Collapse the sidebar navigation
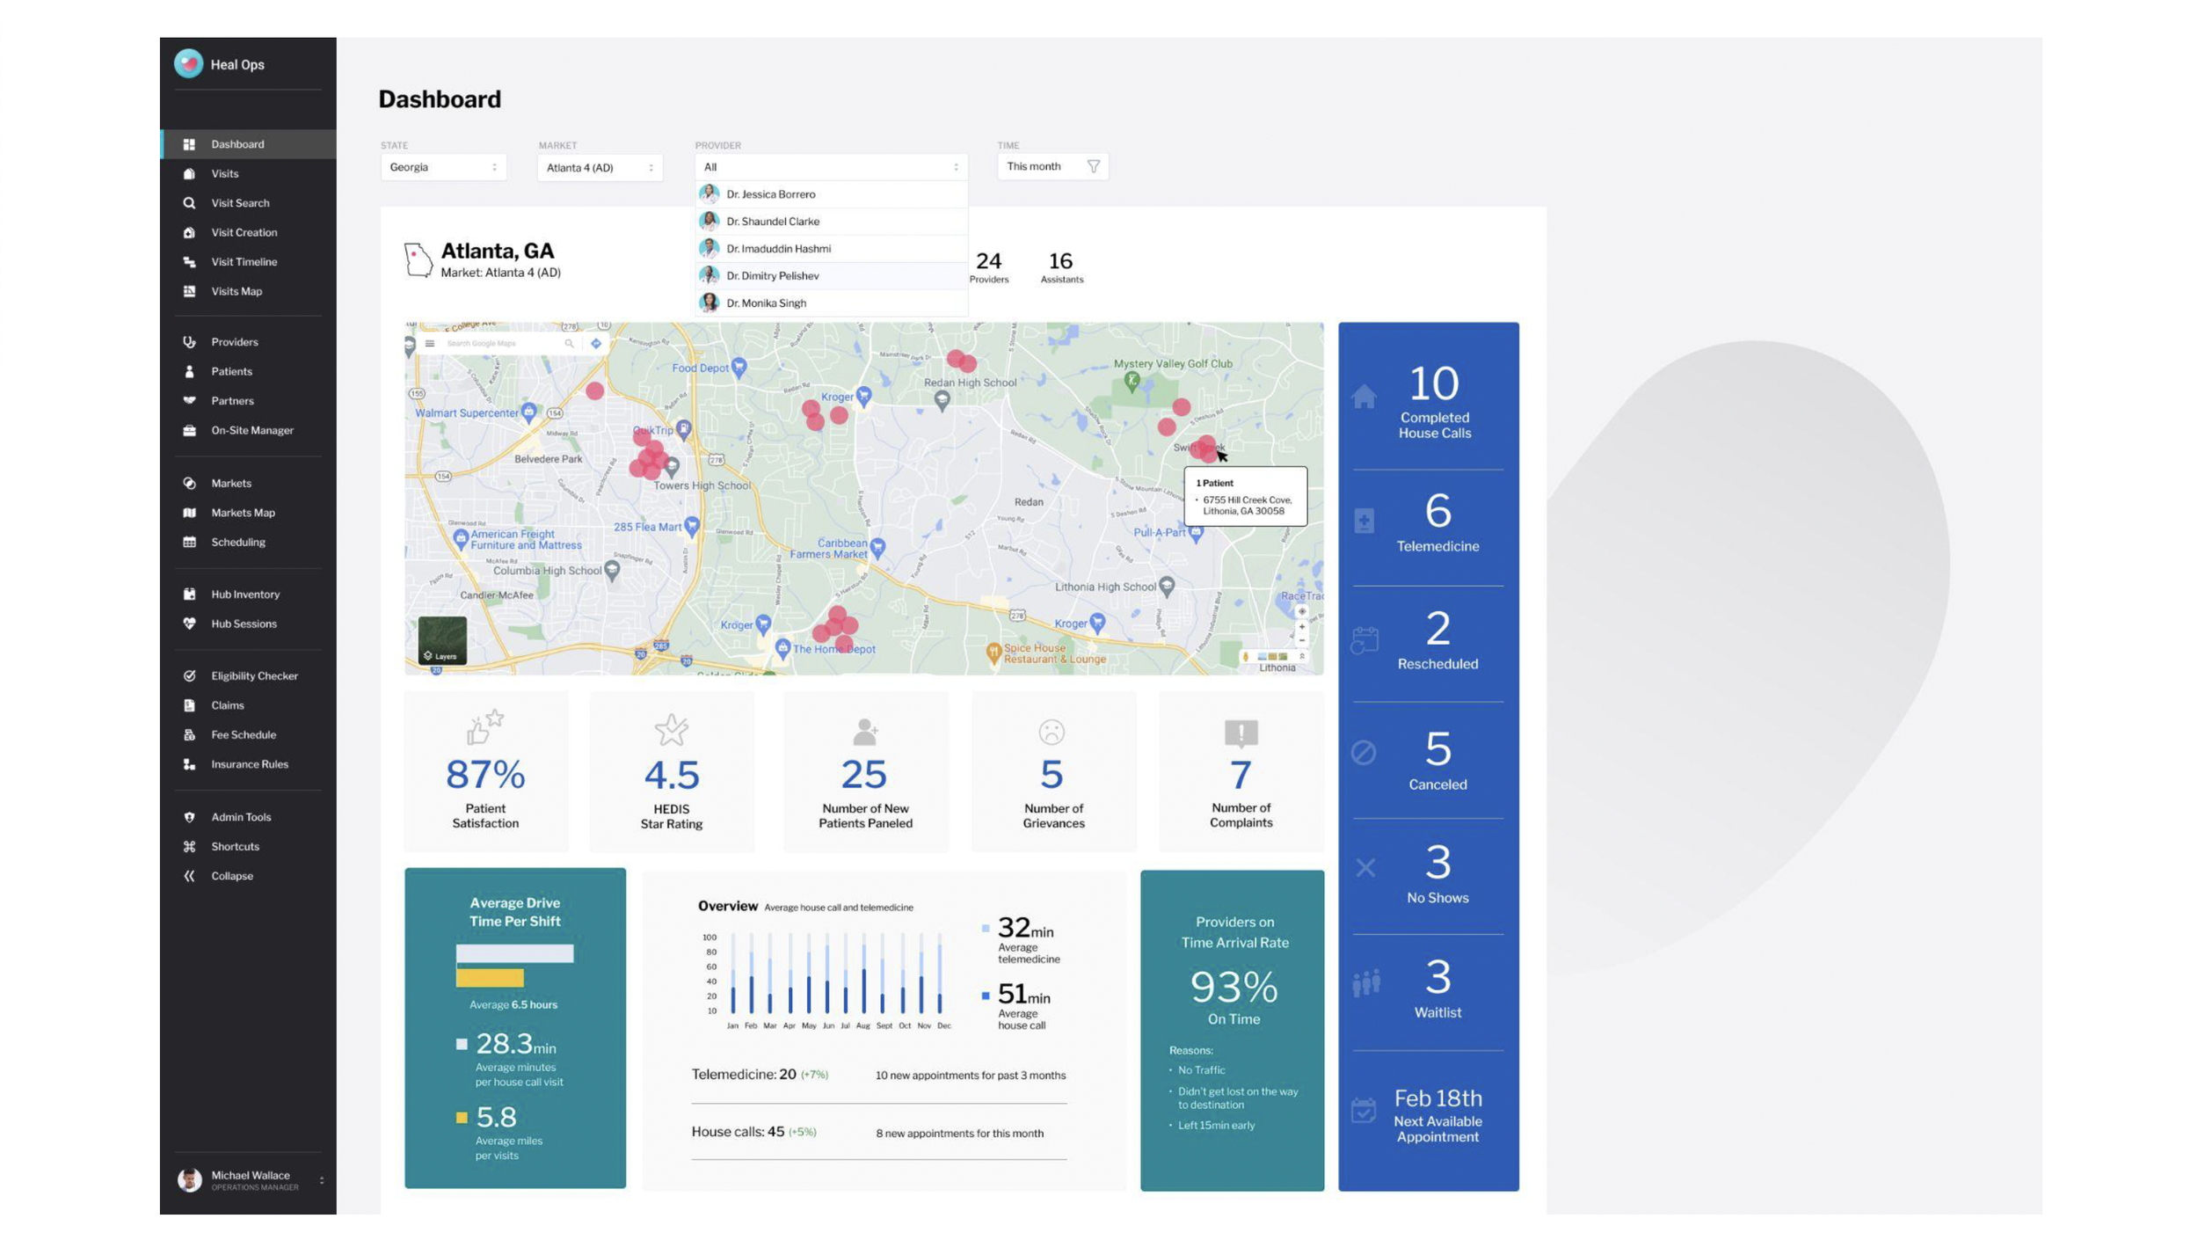 pos(231,876)
